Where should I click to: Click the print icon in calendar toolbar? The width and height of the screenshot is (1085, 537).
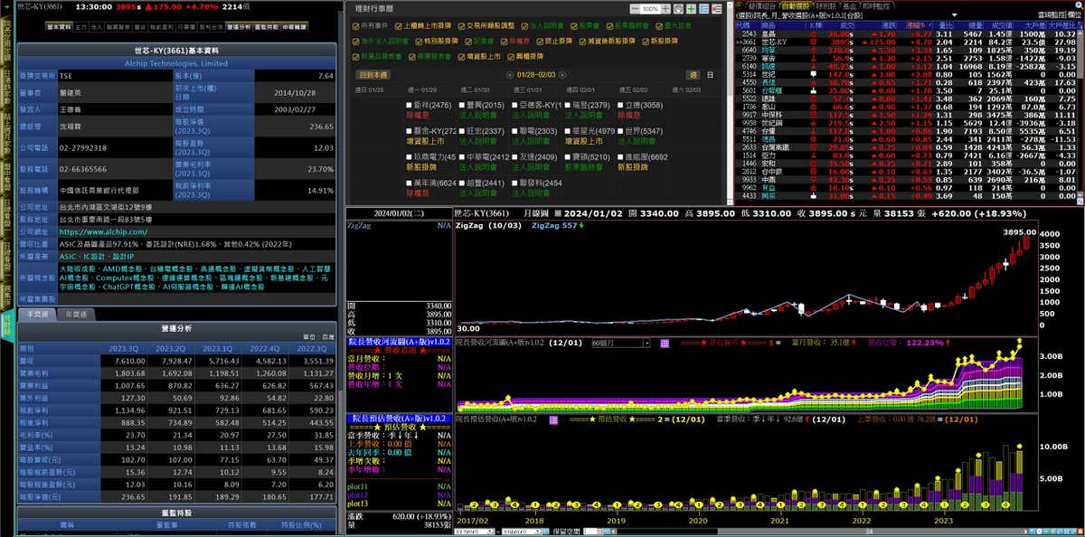[679, 8]
